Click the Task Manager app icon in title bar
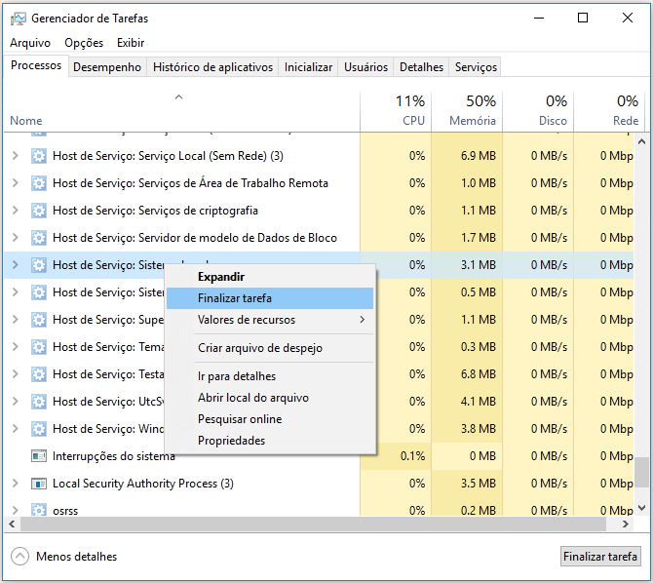Image resolution: width=653 pixels, height=583 pixels. (18, 18)
